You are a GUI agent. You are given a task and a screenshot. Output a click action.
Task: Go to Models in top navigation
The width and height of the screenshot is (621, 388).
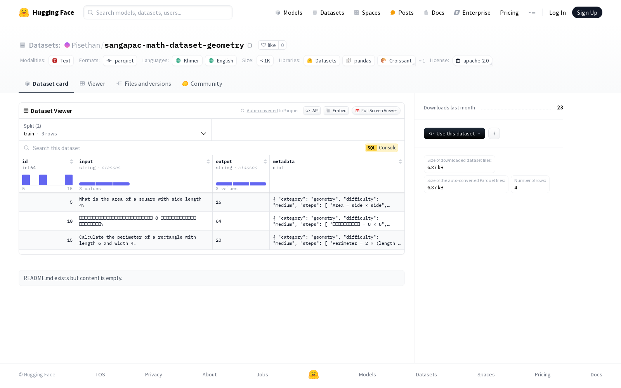[289, 12]
